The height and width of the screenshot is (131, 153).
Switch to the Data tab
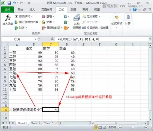(x=73, y=10)
